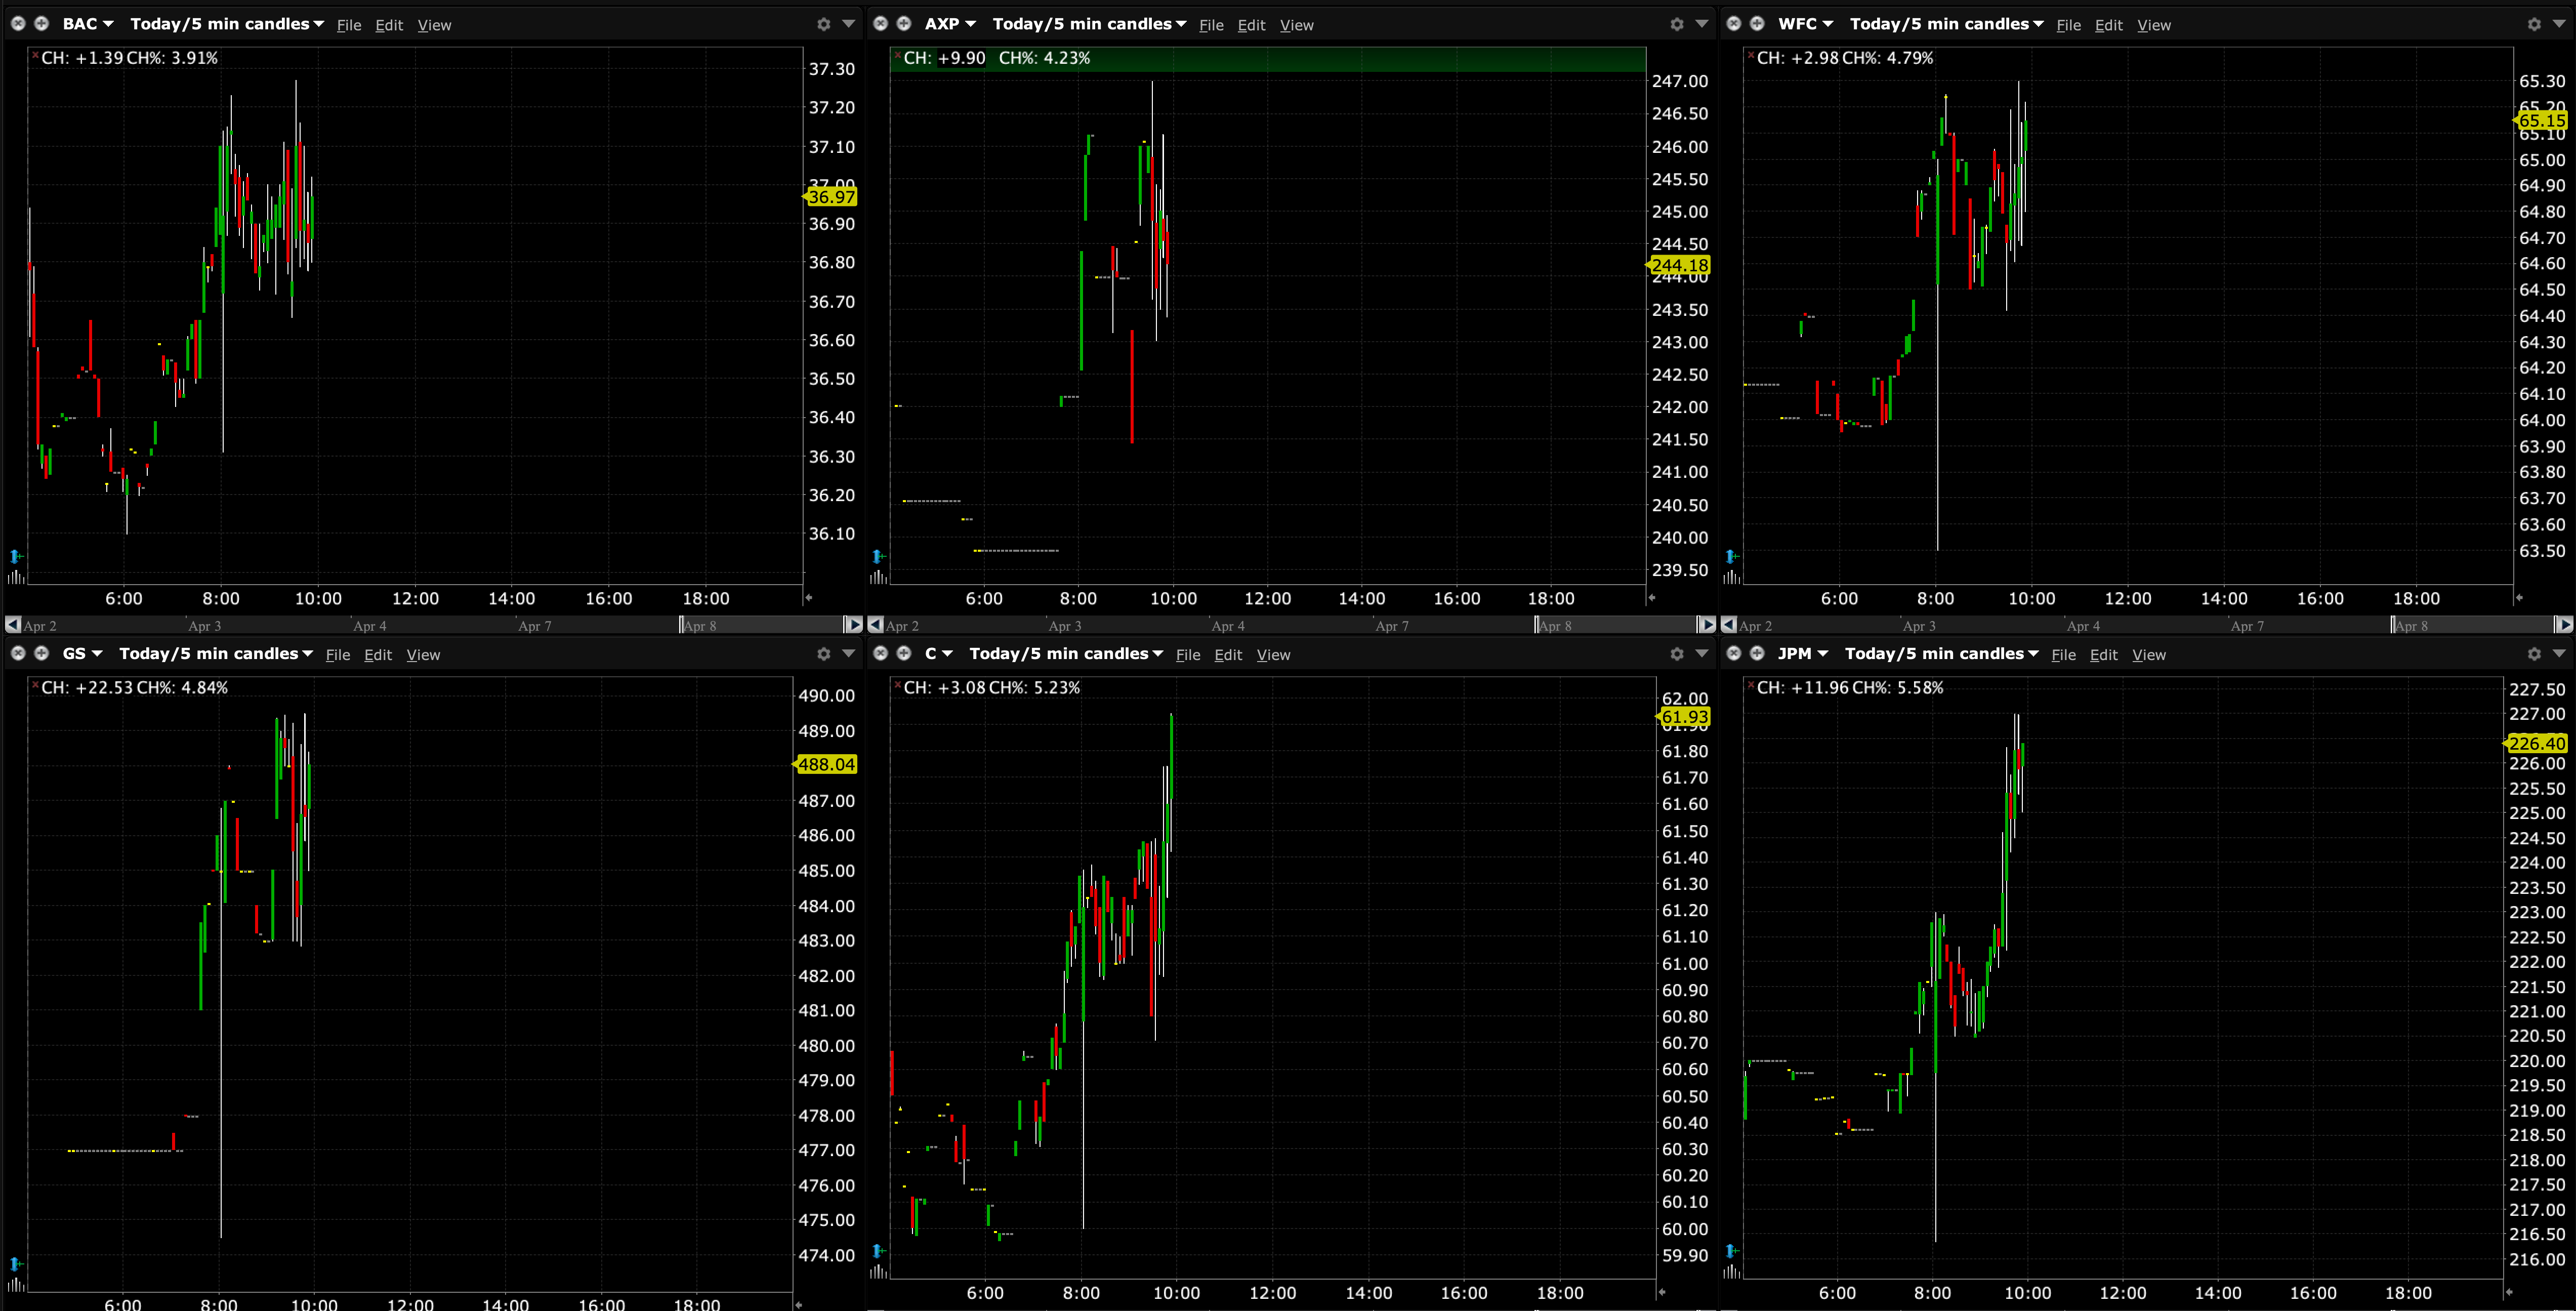Viewport: 2576px width, 1311px height.
Task: Expand the panel options triangle in C chart
Action: point(1701,653)
